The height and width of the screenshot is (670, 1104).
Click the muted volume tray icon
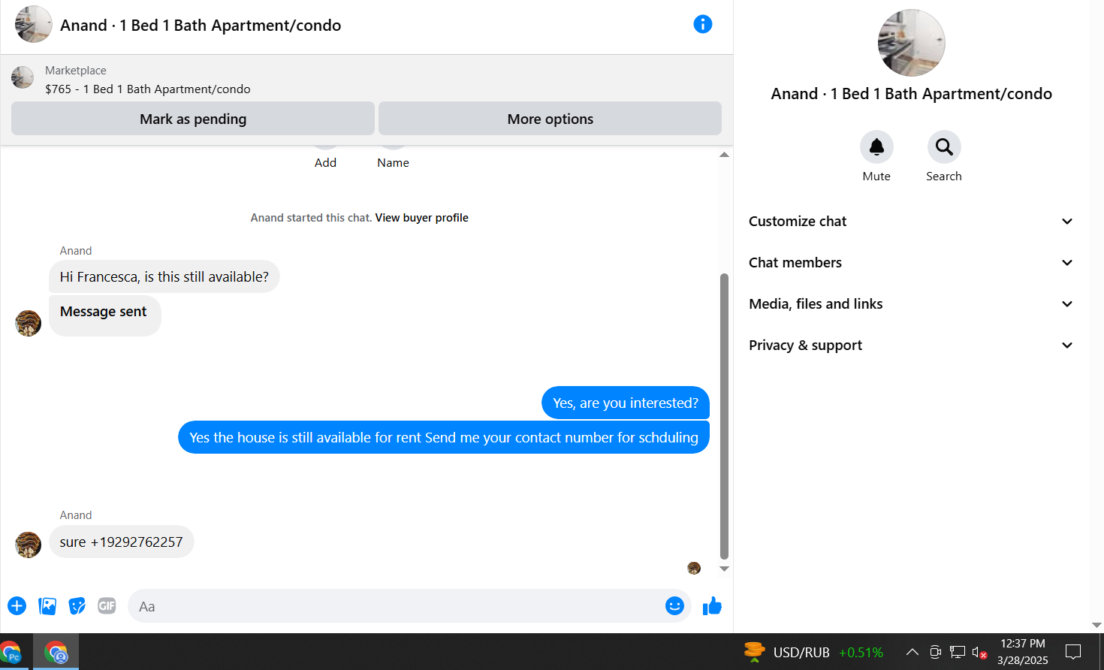tap(979, 652)
